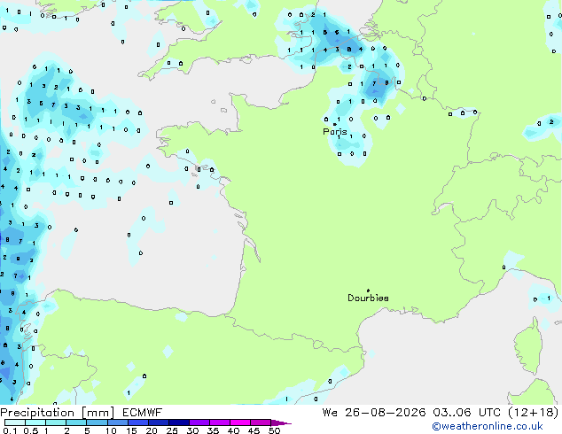Viewport: 562px width, 434px height.
Task: Select the 25–30 mm legend color swatch
Action: click(x=178, y=422)
